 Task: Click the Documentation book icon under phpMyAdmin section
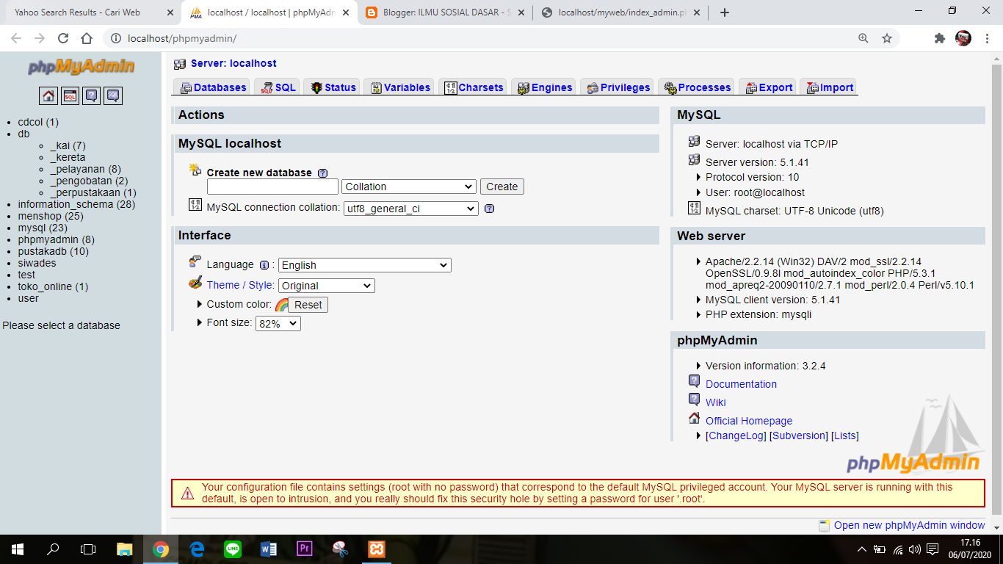coord(695,381)
